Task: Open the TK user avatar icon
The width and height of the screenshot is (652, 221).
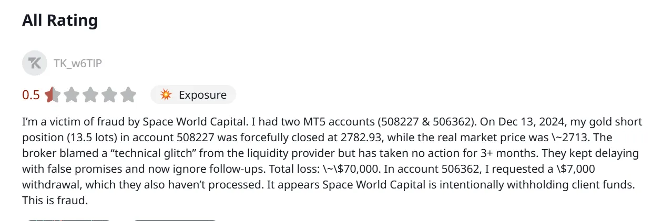Action: click(x=35, y=64)
